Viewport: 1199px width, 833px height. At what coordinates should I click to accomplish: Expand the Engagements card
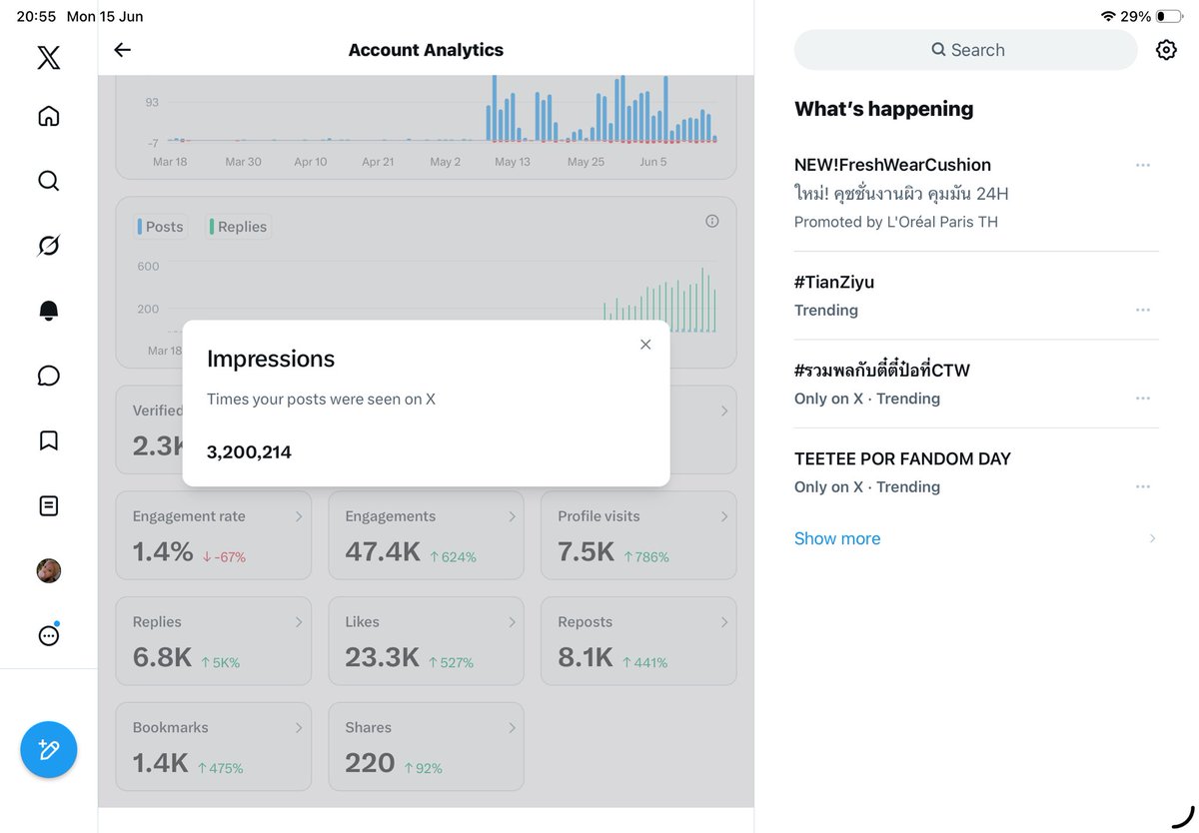(x=426, y=535)
